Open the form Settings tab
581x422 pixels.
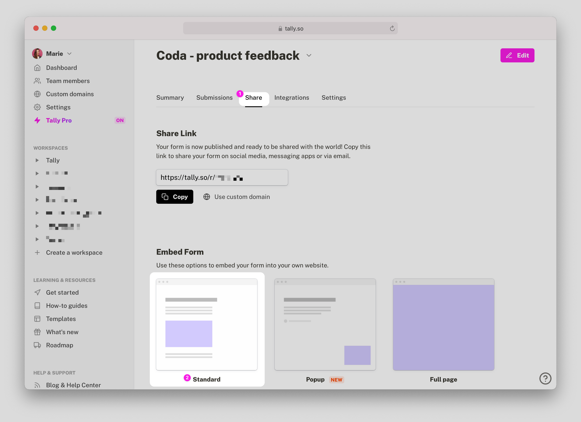(x=334, y=98)
